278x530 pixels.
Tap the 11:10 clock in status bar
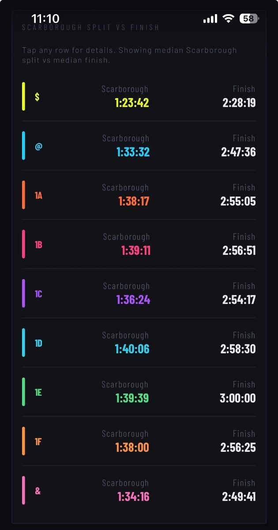click(45, 19)
